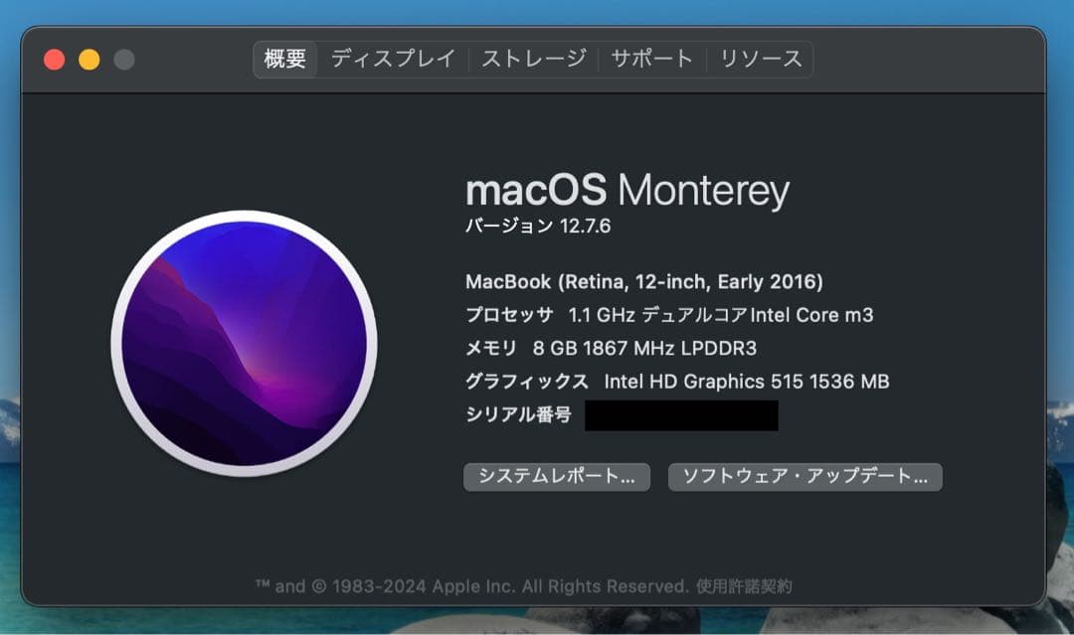Click the macOS Monterey title text
Image resolution: width=1074 pixels, height=635 pixels.
click(626, 190)
